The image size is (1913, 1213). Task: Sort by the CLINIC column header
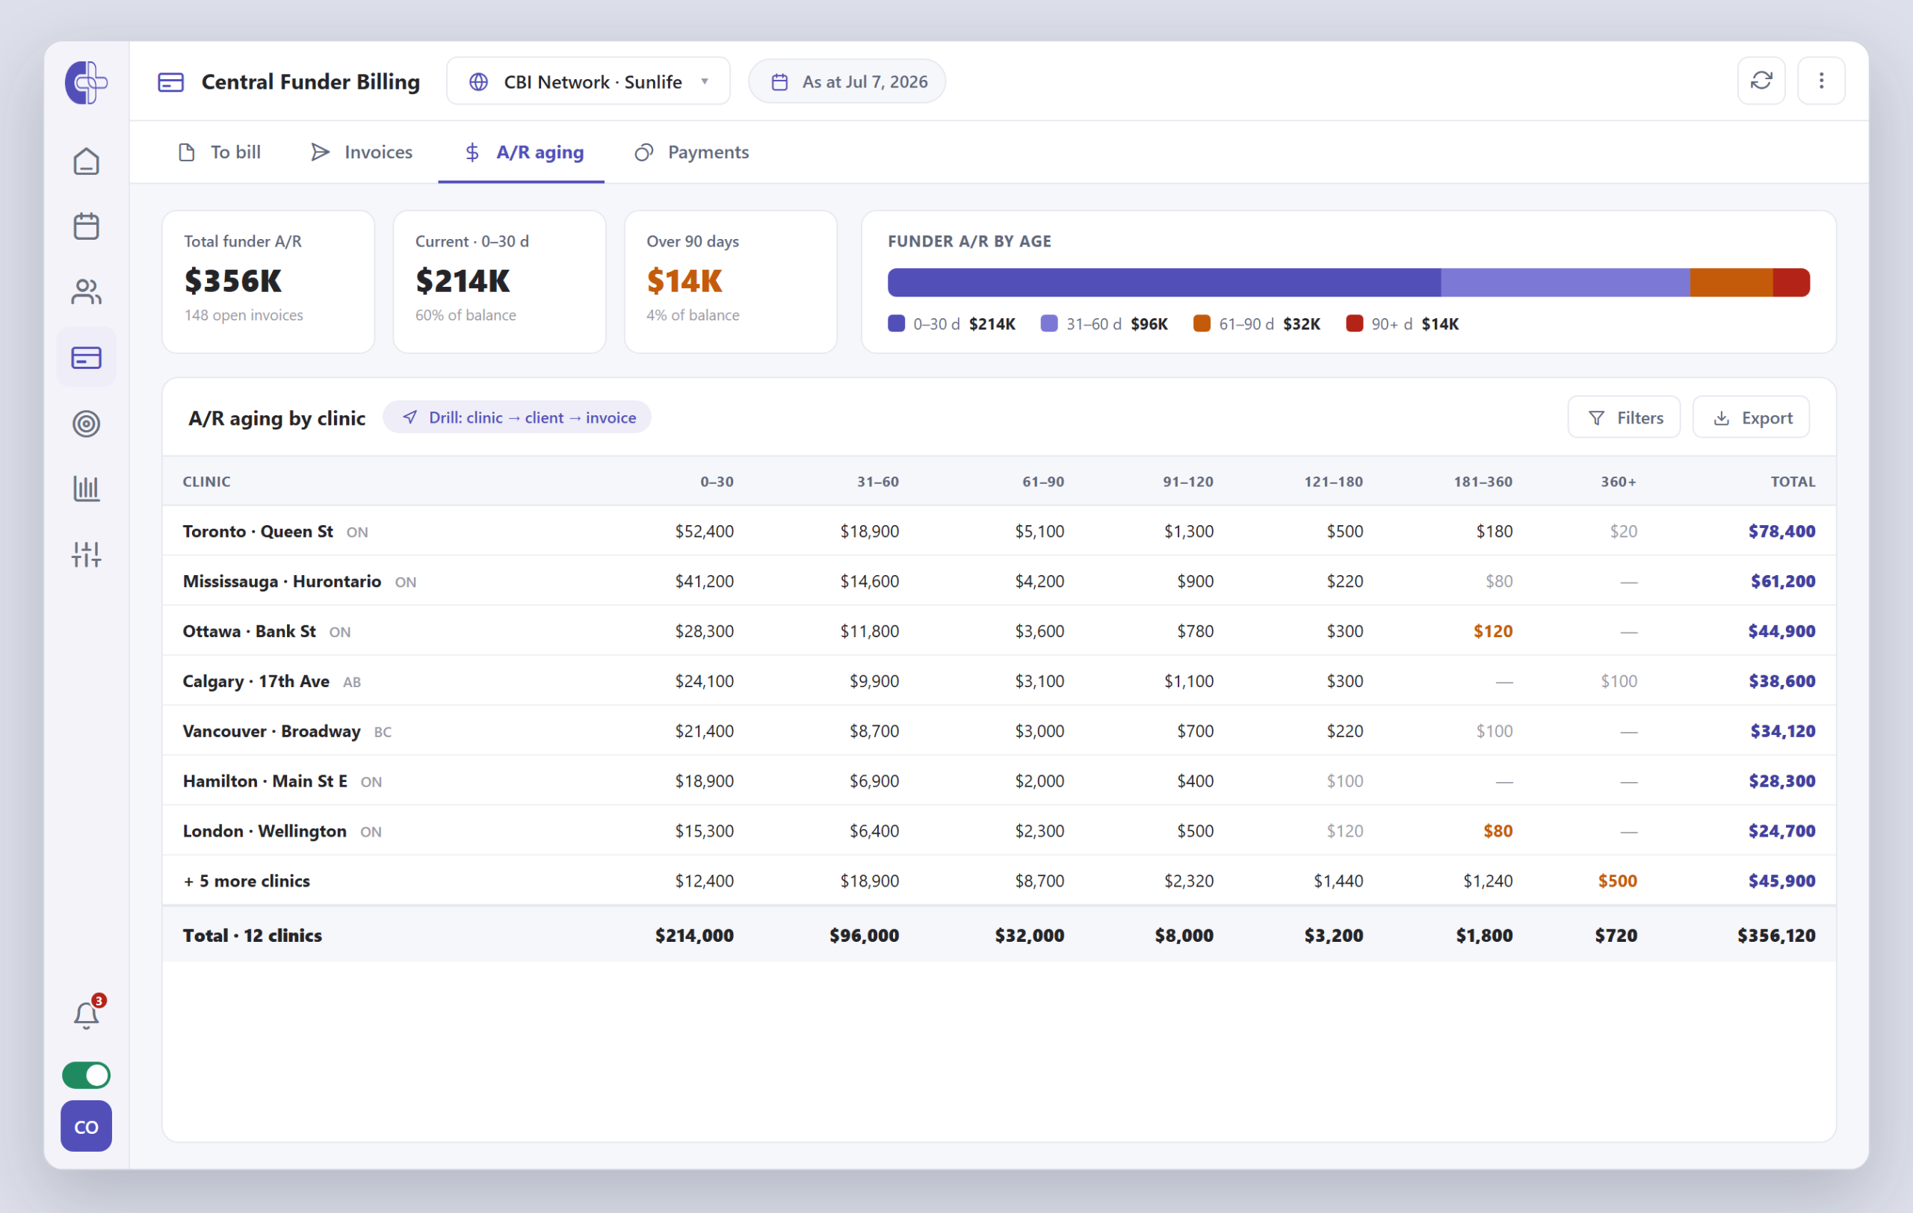coord(206,481)
